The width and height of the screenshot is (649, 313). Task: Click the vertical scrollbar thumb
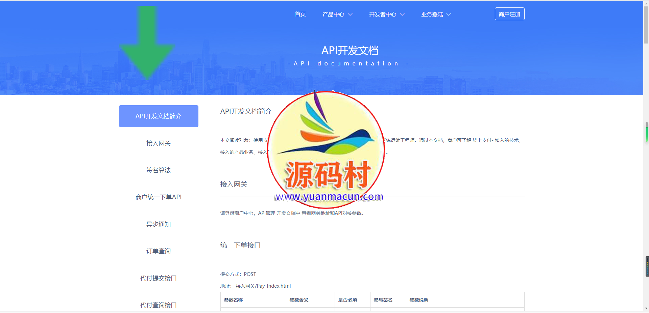coord(646,25)
